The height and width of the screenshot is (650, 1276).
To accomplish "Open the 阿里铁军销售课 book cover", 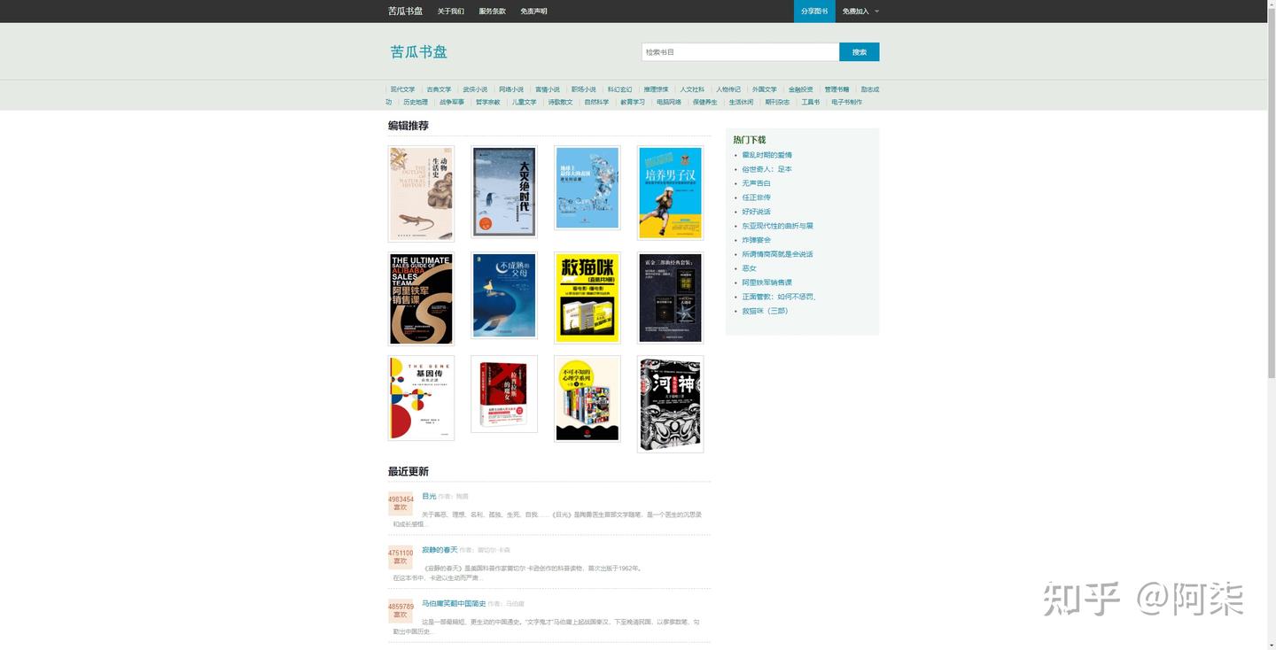I will pyautogui.click(x=421, y=298).
